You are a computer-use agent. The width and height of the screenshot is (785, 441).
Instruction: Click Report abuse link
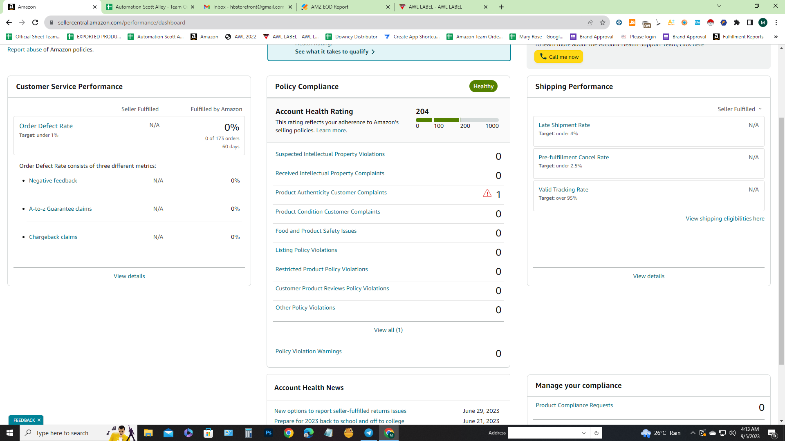(x=25, y=49)
